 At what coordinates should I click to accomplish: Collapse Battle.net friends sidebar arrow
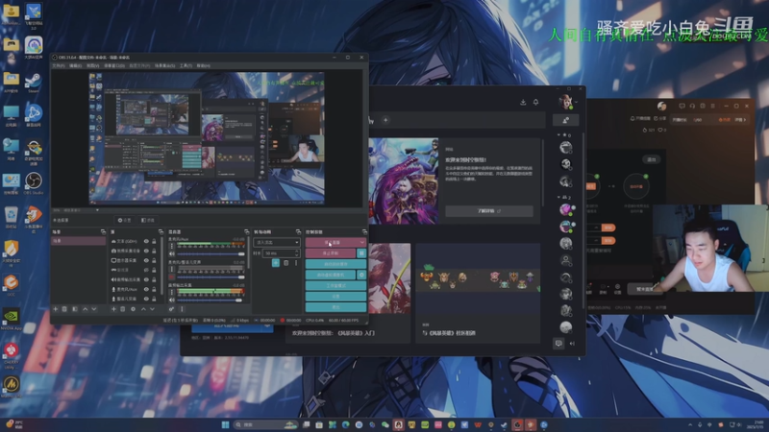coord(572,344)
